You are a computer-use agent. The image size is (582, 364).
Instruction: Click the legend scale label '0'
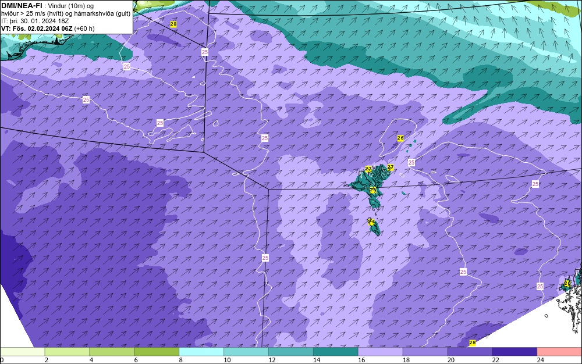click(2, 360)
